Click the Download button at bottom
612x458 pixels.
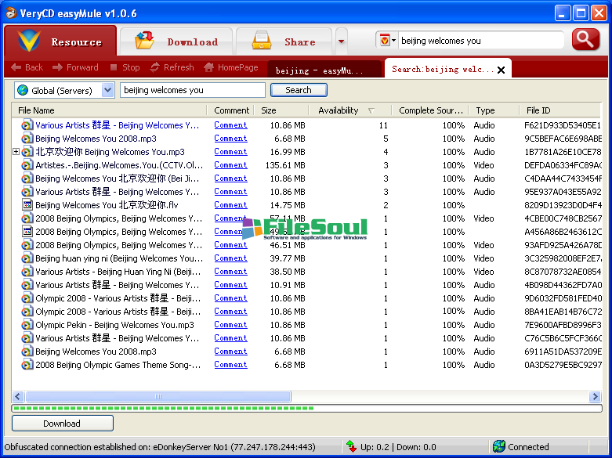pos(62,424)
